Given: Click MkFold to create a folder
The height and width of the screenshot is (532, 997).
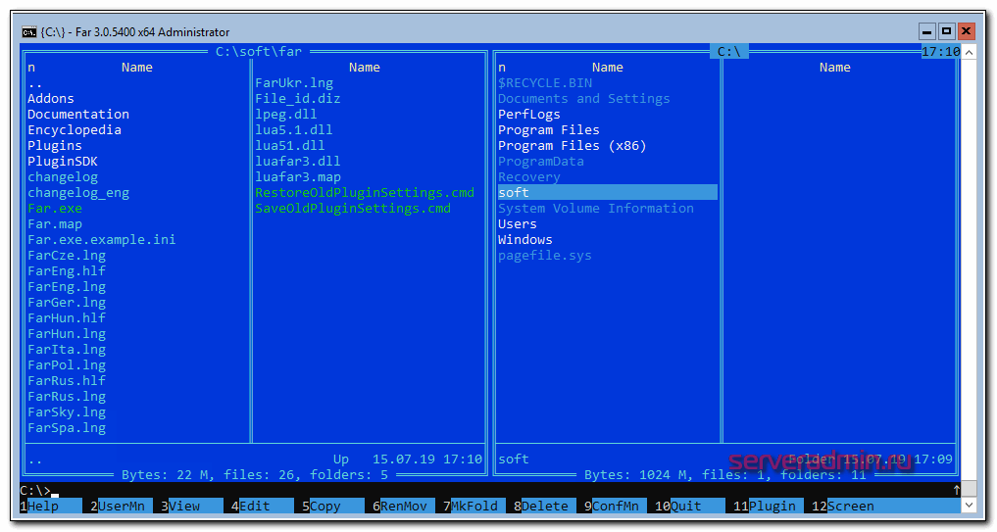Looking at the screenshot, I should (474, 507).
